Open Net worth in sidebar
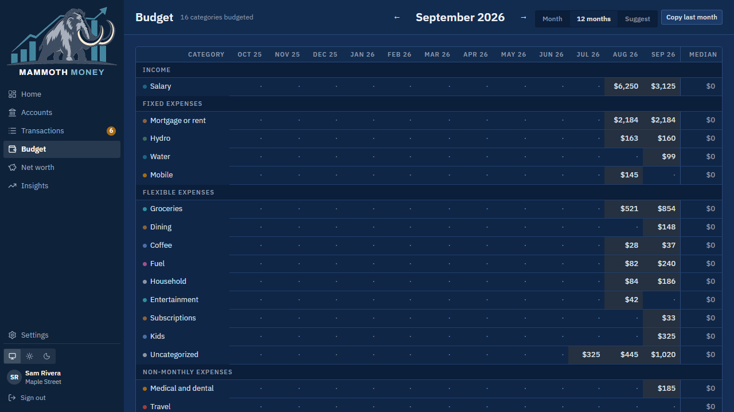Screen dimensions: 734x412 [x=62, y=168]
